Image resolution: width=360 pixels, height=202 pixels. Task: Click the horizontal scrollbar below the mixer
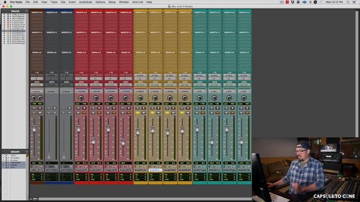click(145, 199)
